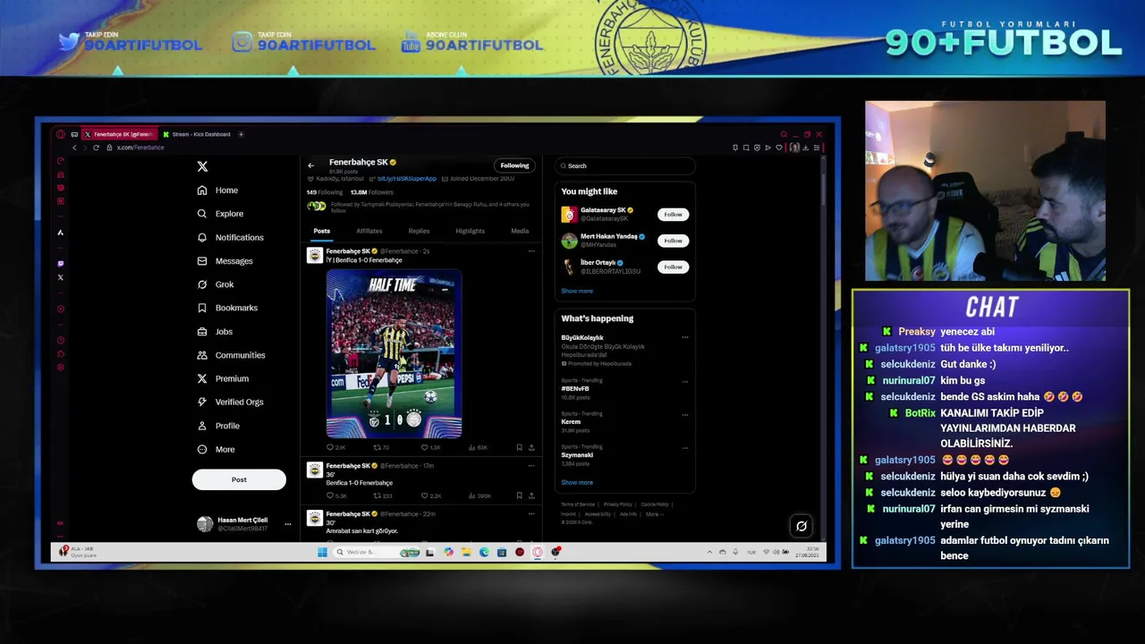Click the Hasan Mert Çileli avatar
The image size is (1145, 644).
pyautogui.click(x=205, y=524)
